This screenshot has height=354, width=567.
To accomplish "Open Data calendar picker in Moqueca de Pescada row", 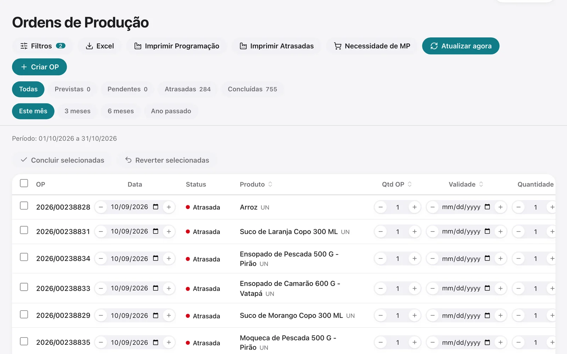I will [156, 342].
